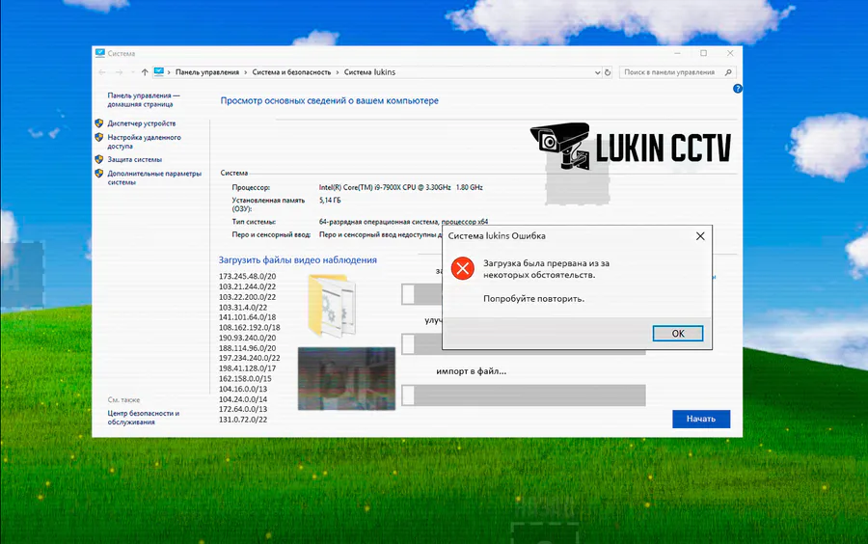Select IP range 104.24.0.0/14
The width and height of the screenshot is (868, 544).
point(243,399)
